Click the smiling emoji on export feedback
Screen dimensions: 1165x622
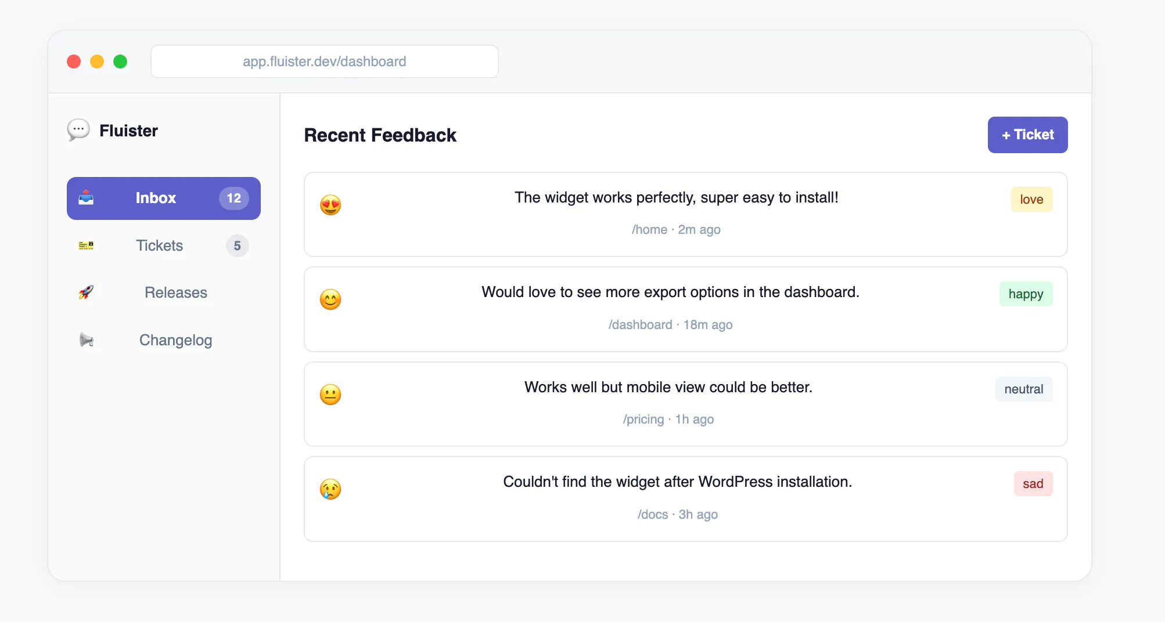point(330,299)
